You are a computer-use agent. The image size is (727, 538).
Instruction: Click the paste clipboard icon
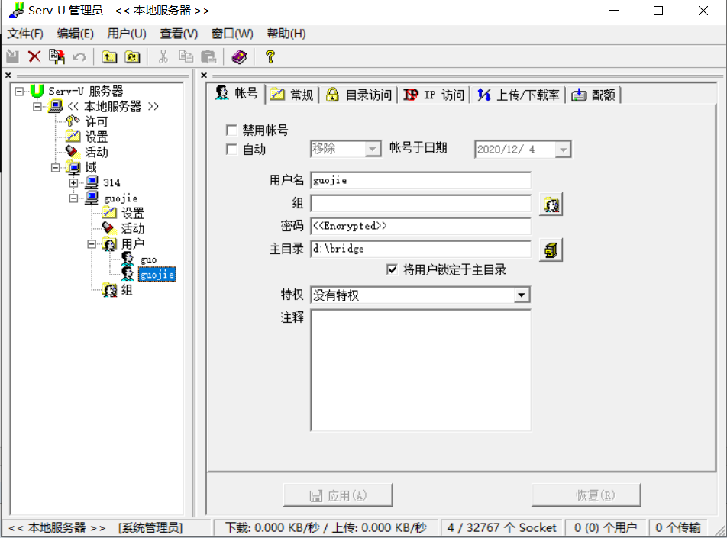point(208,57)
